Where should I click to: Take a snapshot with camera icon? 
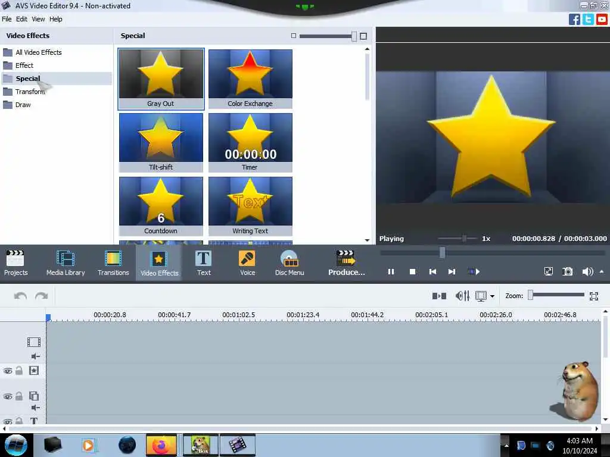pos(568,271)
